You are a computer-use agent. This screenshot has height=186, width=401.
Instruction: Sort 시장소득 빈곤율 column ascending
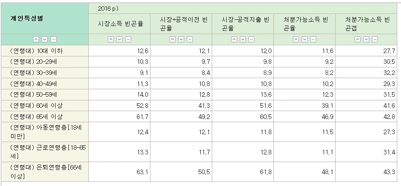[x=111, y=40]
